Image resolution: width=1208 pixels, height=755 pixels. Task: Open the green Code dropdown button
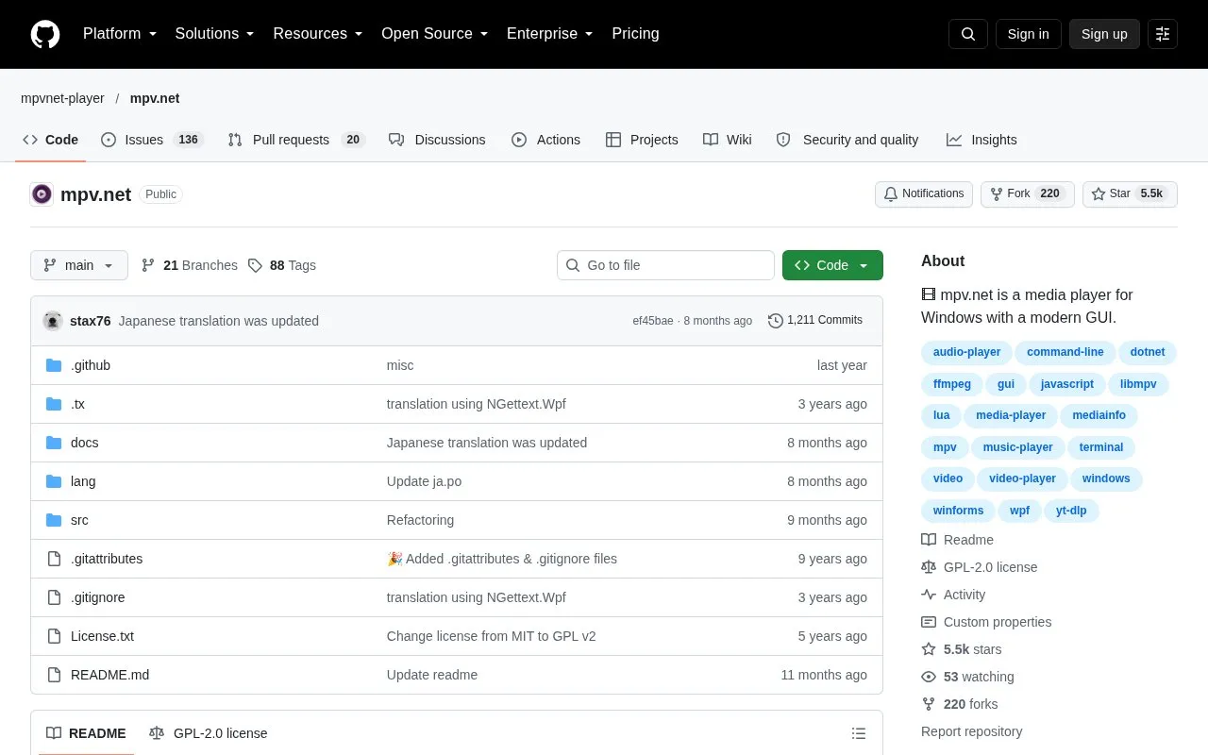832,265
